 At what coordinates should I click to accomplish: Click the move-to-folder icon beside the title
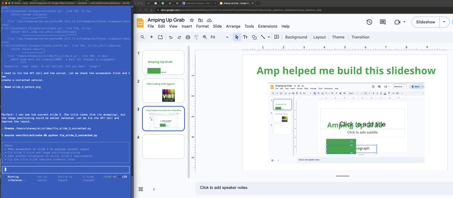point(200,20)
